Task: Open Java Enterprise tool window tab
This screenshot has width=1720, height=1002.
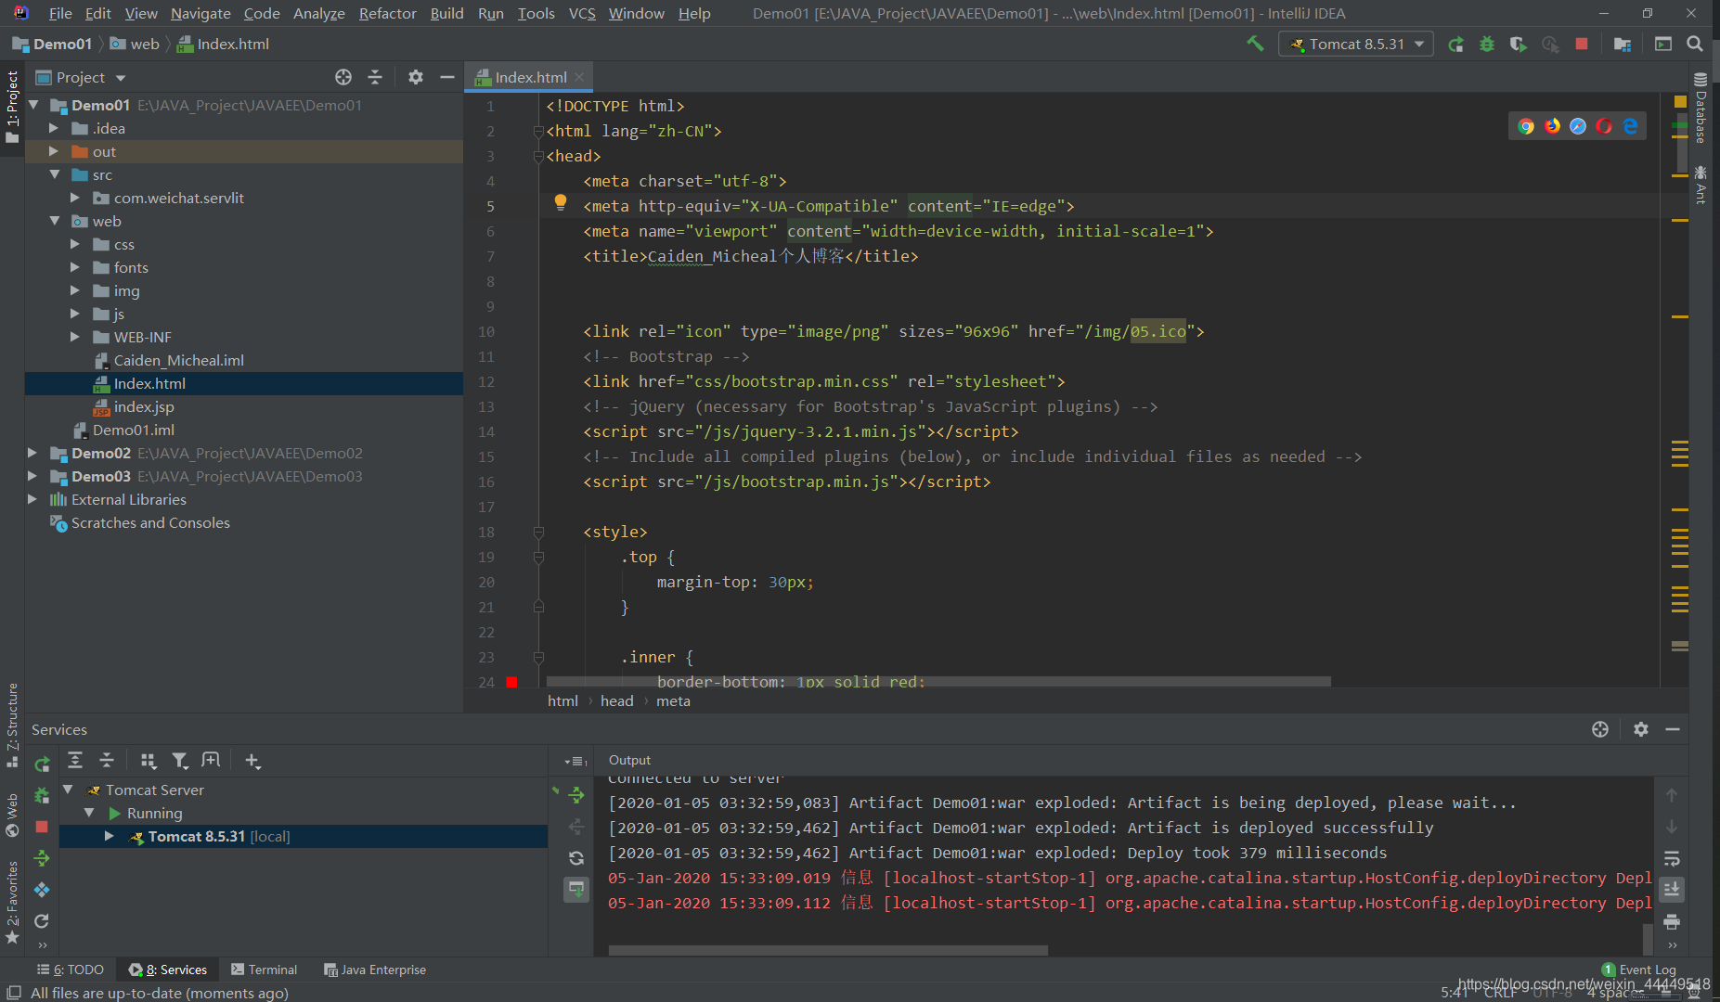Action: (x=375, y=970)
